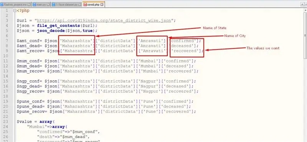
Task: Click the tab bar scroll-left arrow
Action: click(302, 4)
